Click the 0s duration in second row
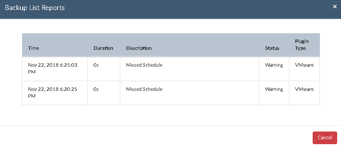Screen dimensions: 341x148 click(x=96, y=89)
